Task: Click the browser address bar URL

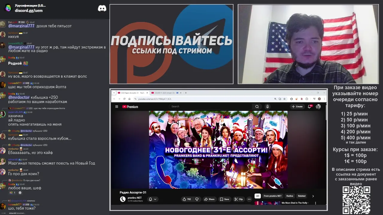Action: point(154,99)
